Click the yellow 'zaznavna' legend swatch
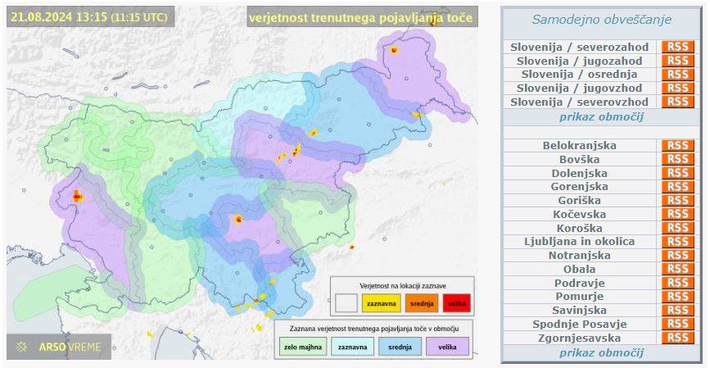The width and height of the screenshot is (710, 368). (381, 304)
